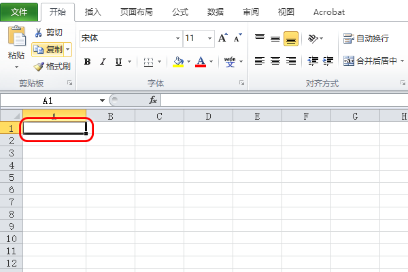Image resolution: width=408 pixels, height=272 pixels.
Task: Cut selection with the scissors icon
Action: pyautogui.click(x=38, y=33)
